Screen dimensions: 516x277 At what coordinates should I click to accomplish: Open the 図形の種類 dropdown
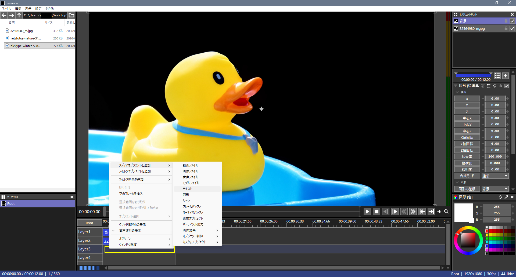point(495,189)
